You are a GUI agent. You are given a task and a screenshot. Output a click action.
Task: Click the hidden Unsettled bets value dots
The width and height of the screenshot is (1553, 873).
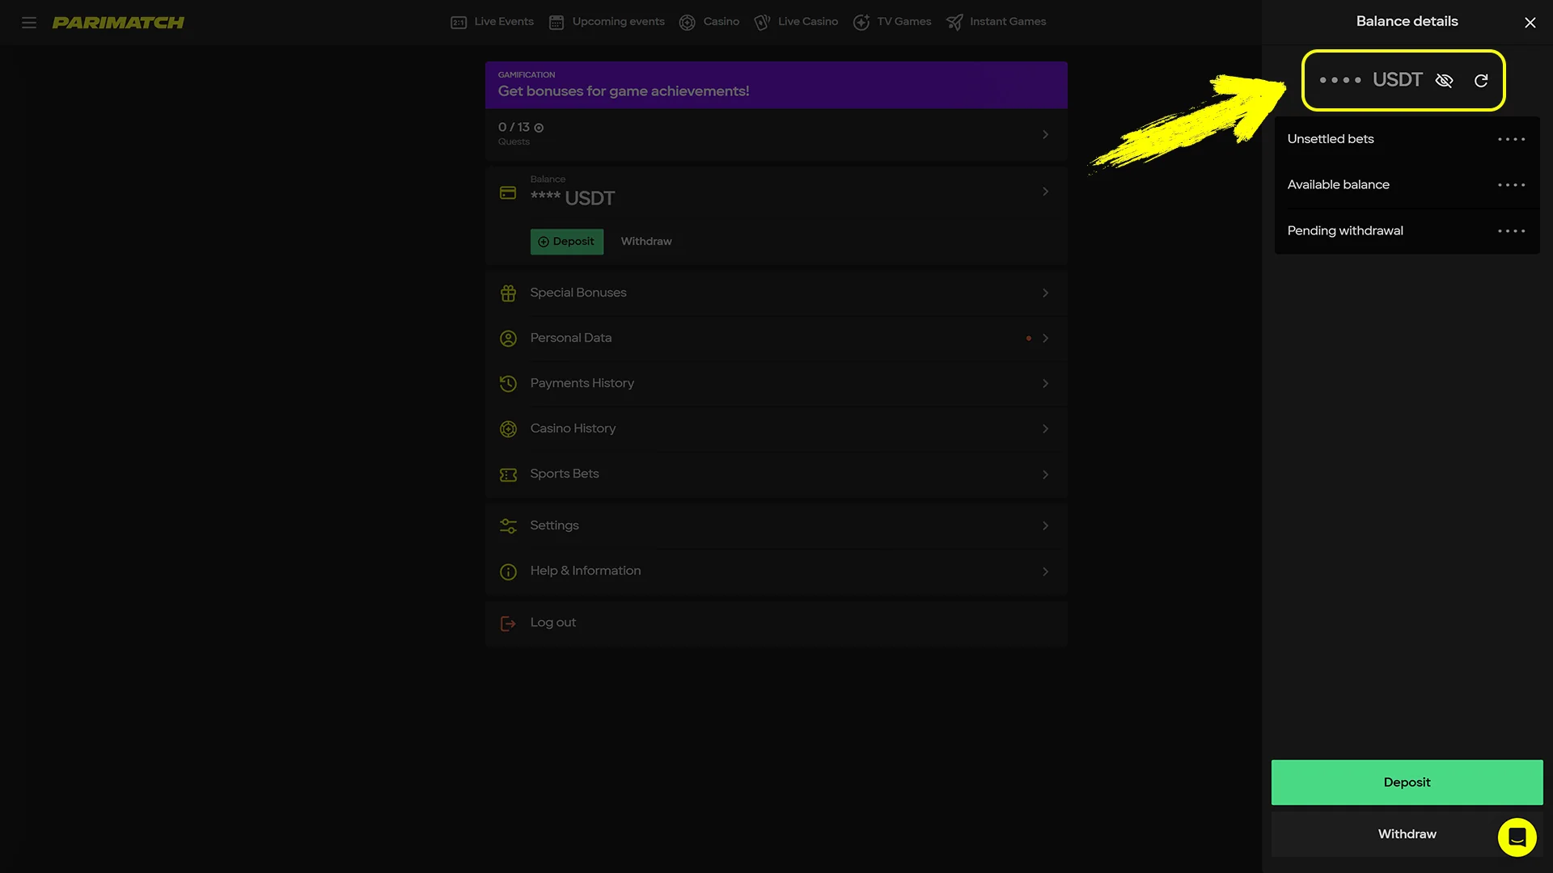point(1511,140)
